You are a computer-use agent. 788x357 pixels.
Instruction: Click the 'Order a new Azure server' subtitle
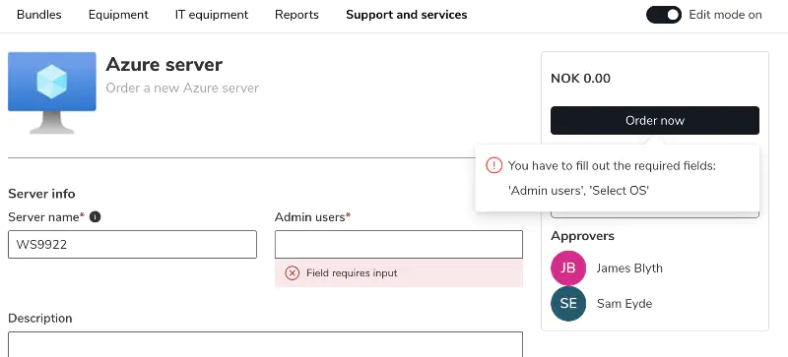182,88
